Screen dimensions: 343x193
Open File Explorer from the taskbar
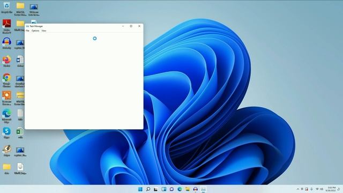coord(188,189)
